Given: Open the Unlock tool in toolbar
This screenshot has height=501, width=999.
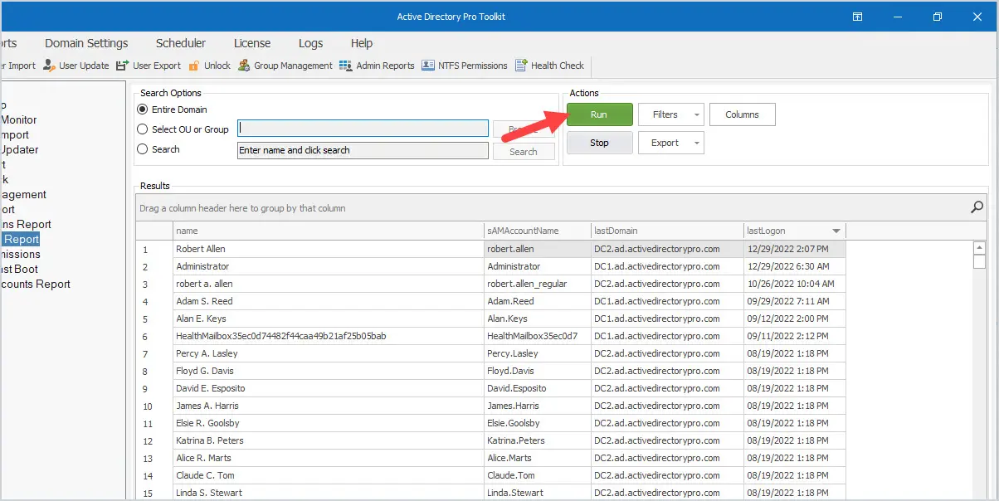Looking at the screenshot, I should coord(209,66).
